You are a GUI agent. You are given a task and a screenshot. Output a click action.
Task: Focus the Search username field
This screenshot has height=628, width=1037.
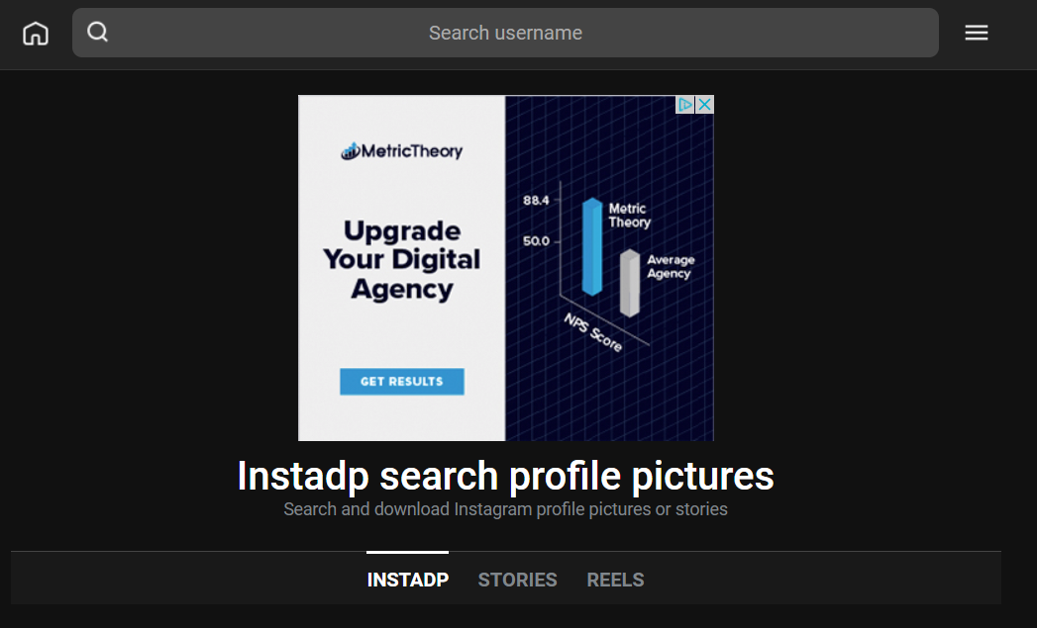click(x=505, y=33)
